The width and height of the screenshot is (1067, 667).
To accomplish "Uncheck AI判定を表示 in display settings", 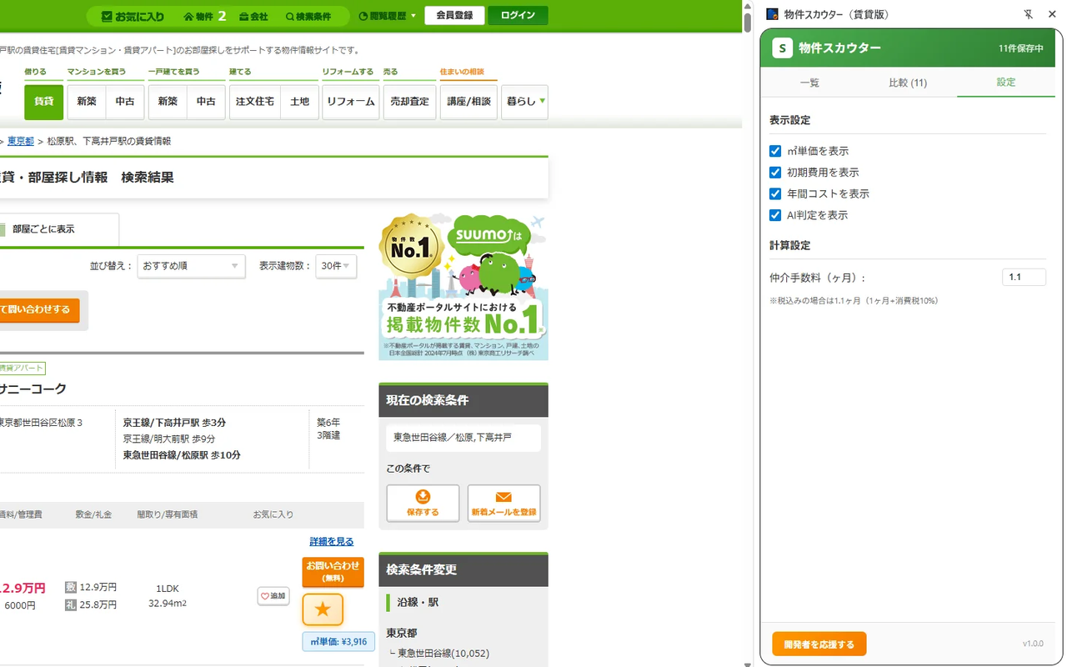I will pos(774,215).
